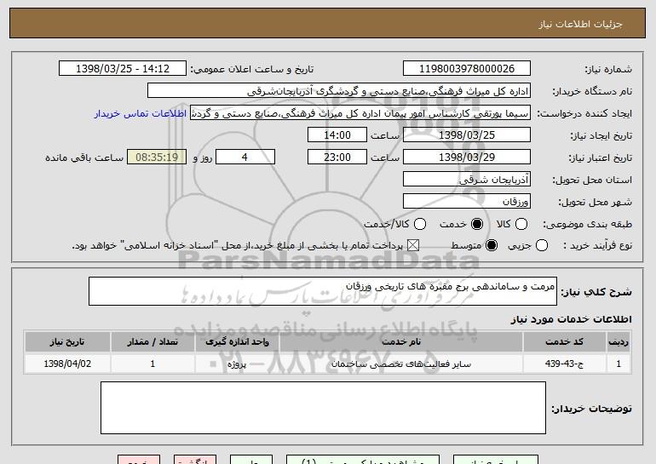The height and width of the screenshot is (464, 656).
Task: Click the province field آذربایجان شرقی
Action: [467, 180]
